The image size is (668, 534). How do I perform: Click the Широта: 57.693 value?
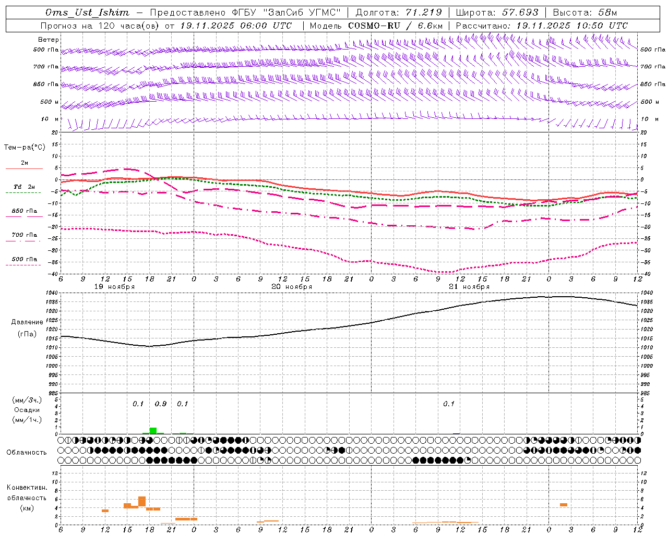(497, 13)
